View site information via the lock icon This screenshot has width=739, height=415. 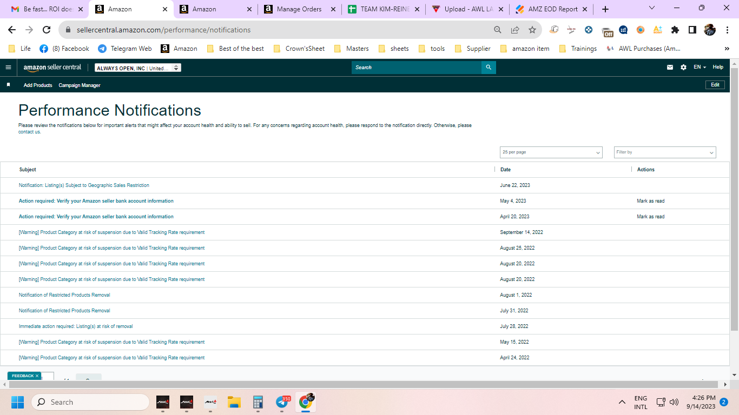pos(68,30)
